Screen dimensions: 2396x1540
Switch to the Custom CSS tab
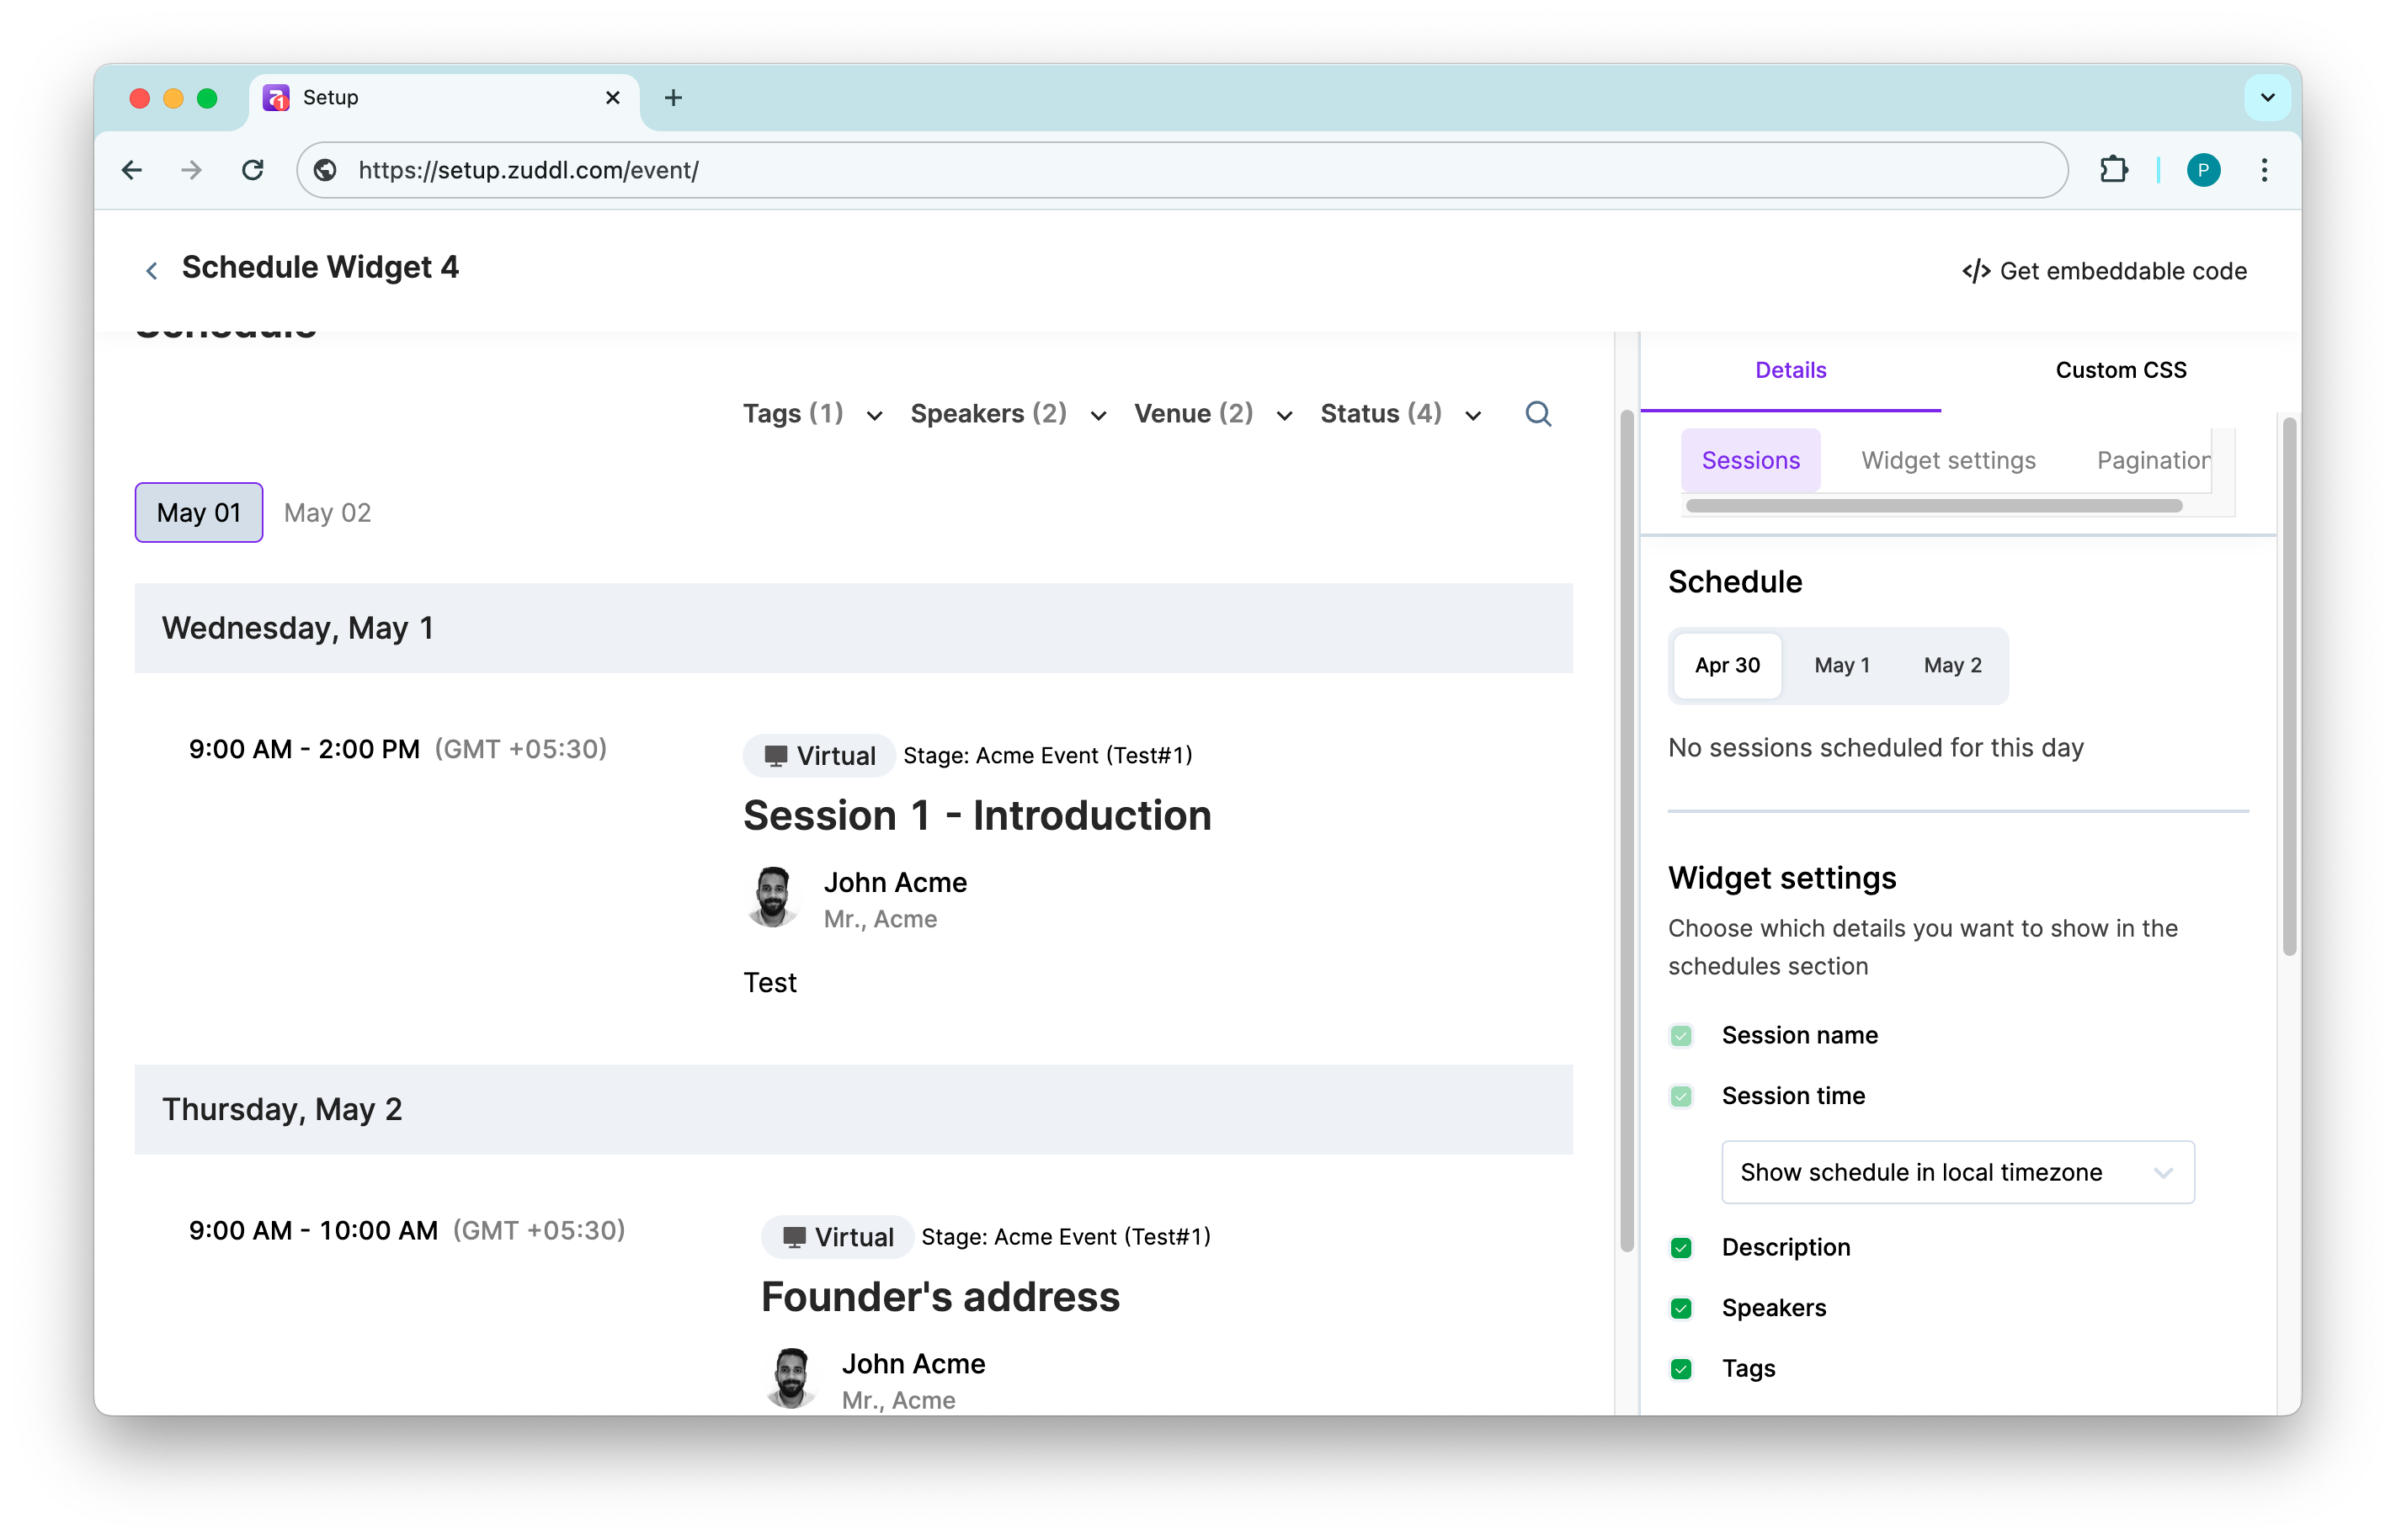2121,370
